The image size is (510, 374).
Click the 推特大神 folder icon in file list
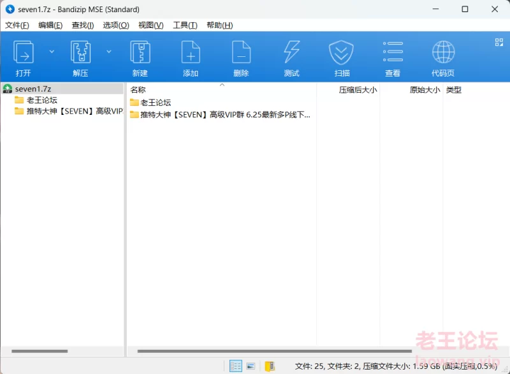[135, 114]
